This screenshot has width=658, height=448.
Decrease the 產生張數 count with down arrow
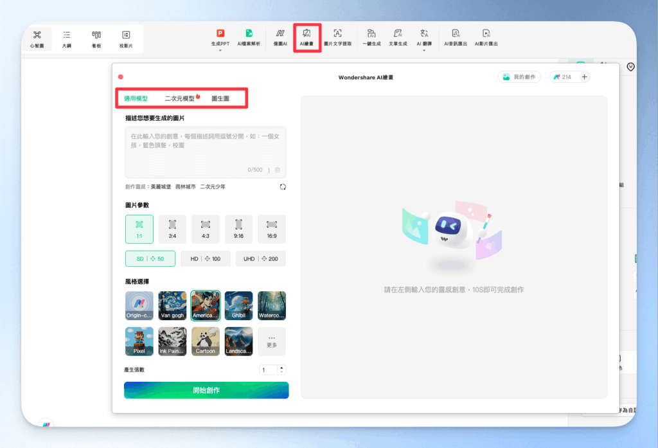pos(281,372)
